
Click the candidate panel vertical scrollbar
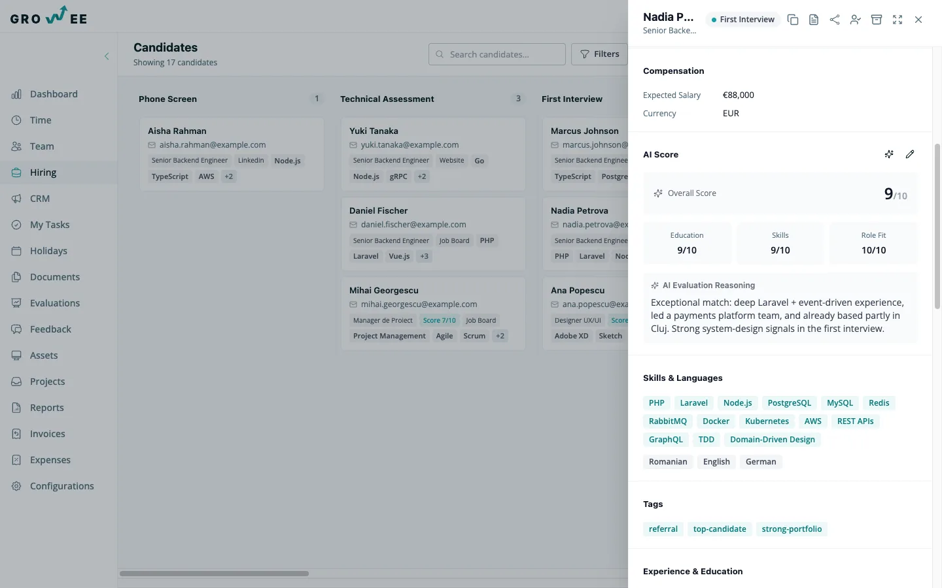pos(937,226)
